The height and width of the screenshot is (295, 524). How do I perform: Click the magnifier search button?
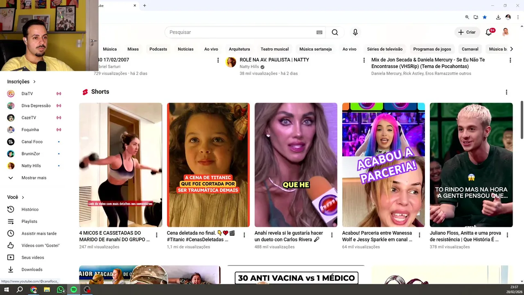point(335,32)
